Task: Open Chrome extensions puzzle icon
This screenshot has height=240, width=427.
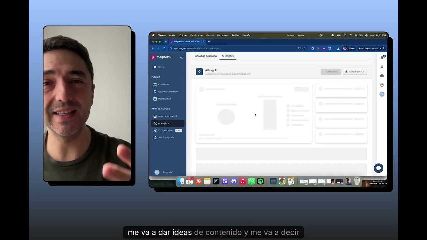Action: click(330, 48)
